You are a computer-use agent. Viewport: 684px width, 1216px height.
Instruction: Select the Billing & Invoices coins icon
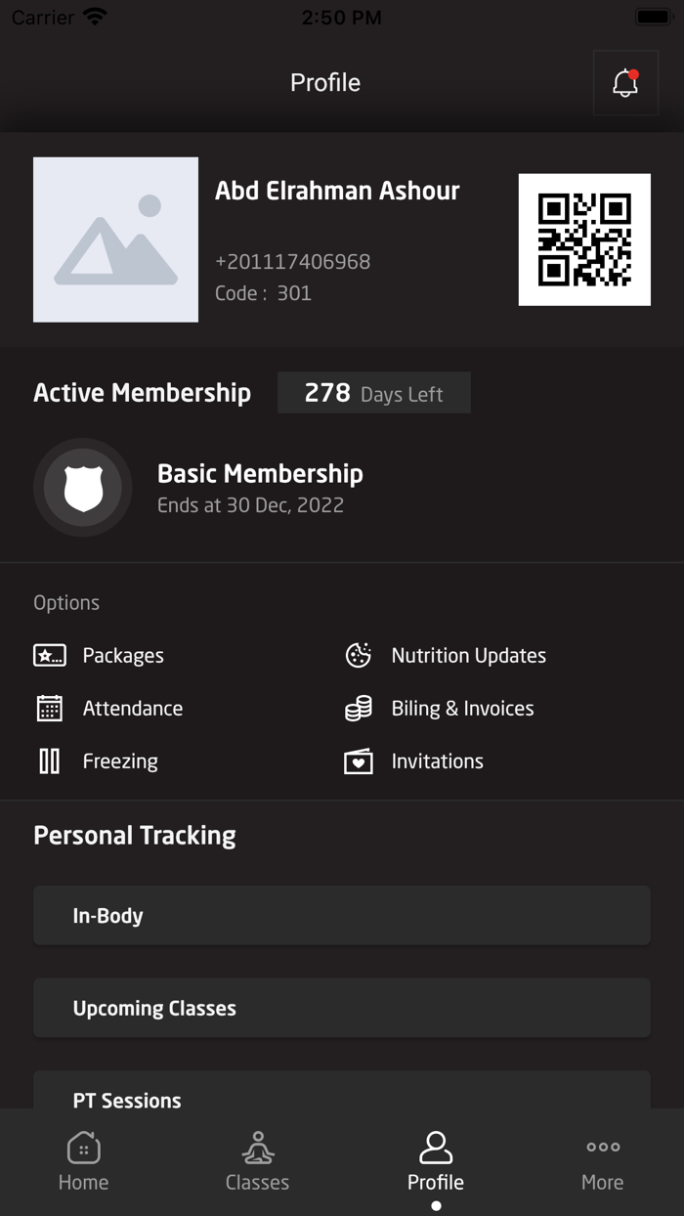358,708
